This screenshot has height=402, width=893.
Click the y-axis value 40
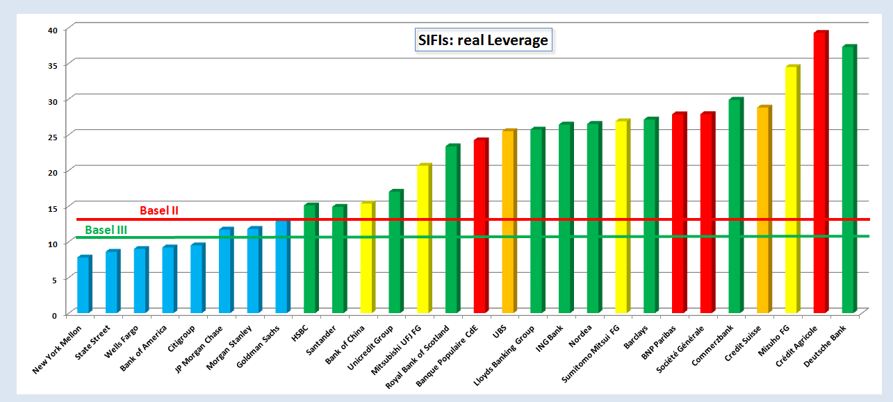(52, 29)
